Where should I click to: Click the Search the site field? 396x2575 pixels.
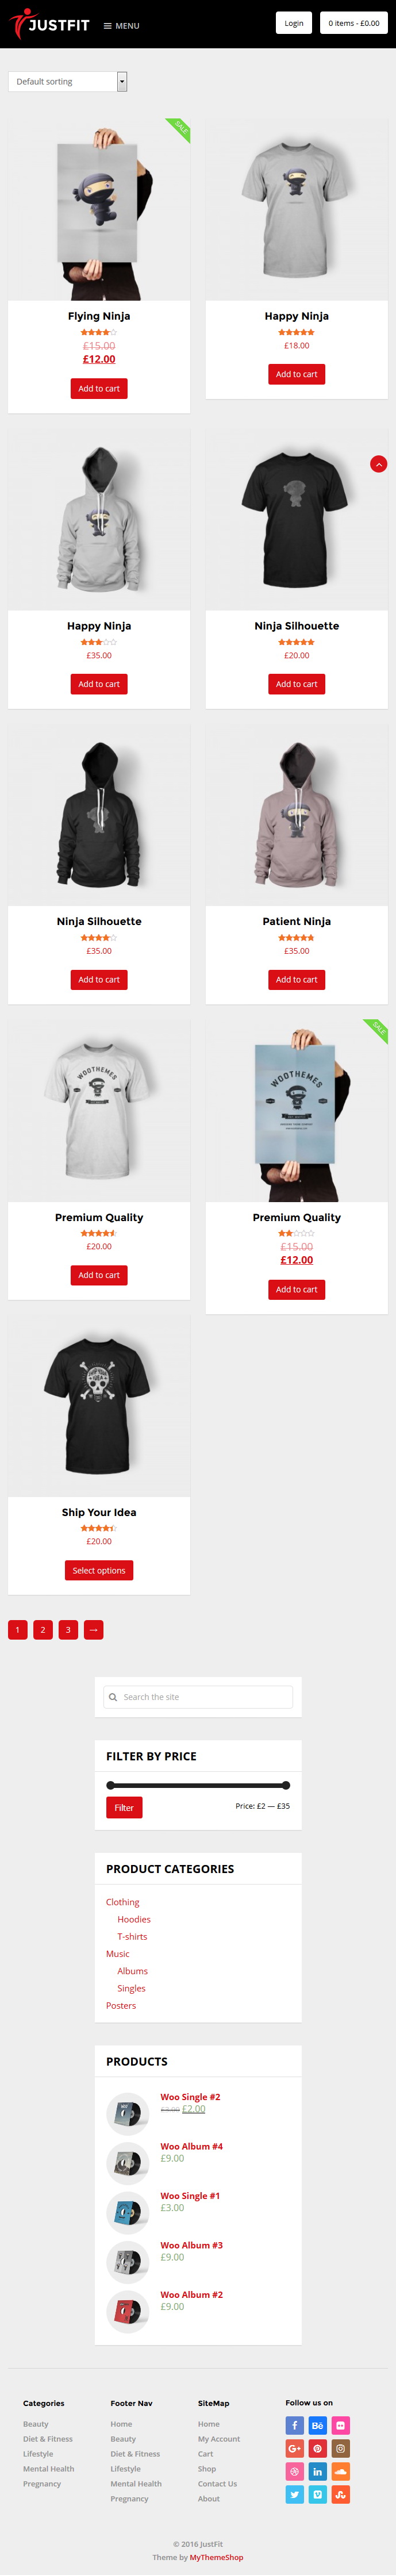pyautogui.click(x=198, y=1697)
